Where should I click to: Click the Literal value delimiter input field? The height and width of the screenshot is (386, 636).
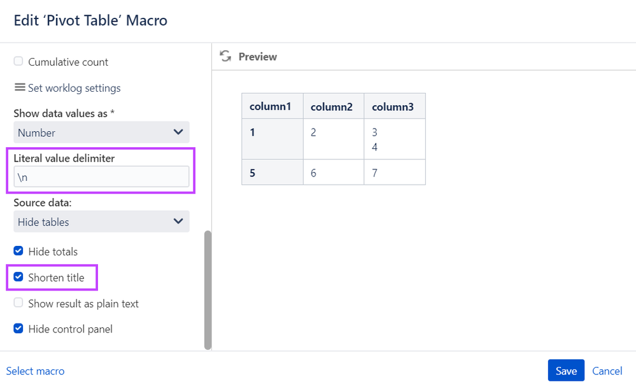coord(101,177)
